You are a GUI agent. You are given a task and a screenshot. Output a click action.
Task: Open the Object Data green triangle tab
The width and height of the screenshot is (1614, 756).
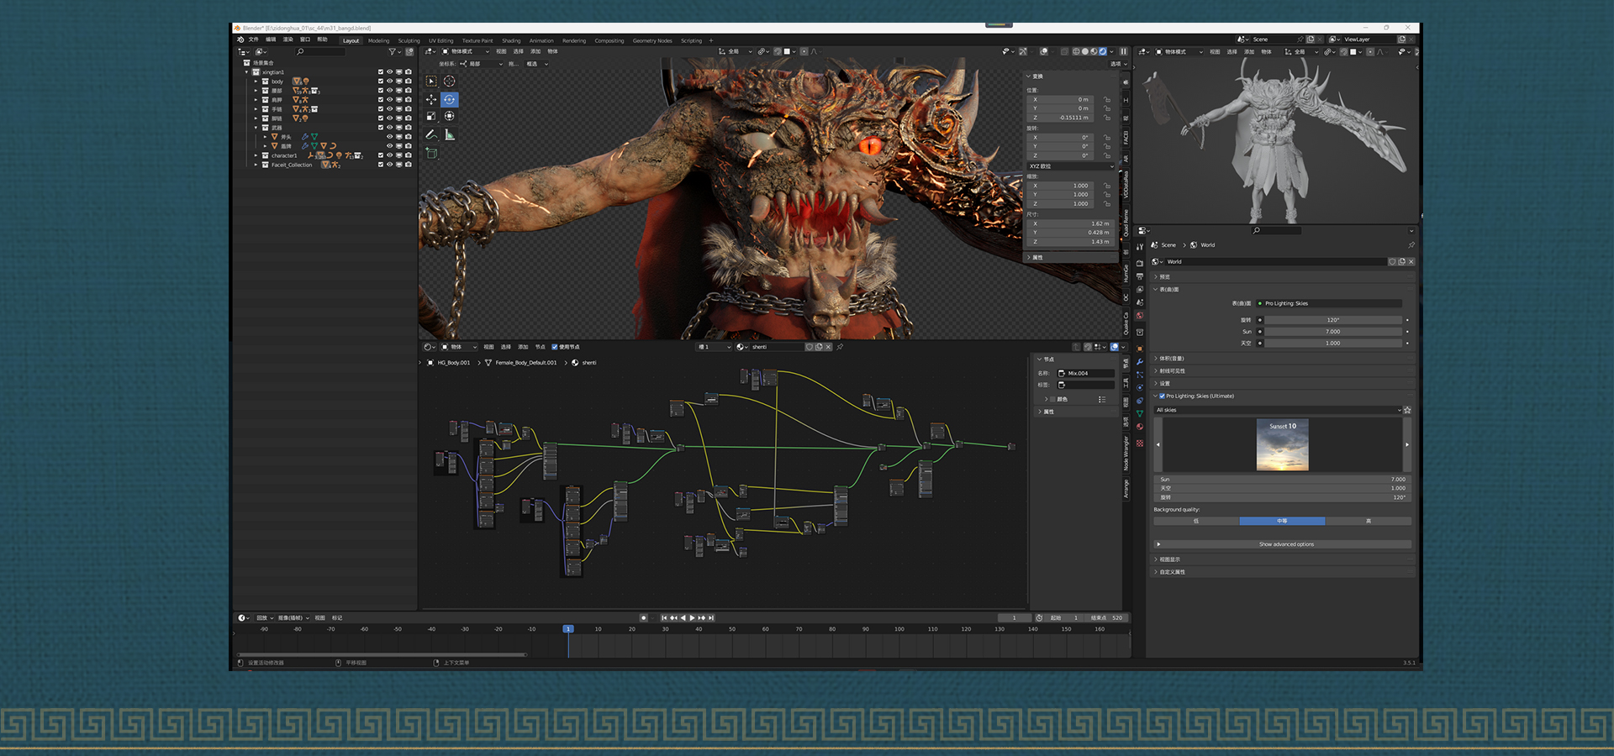pyautogui.click(x=1140, y=413)
